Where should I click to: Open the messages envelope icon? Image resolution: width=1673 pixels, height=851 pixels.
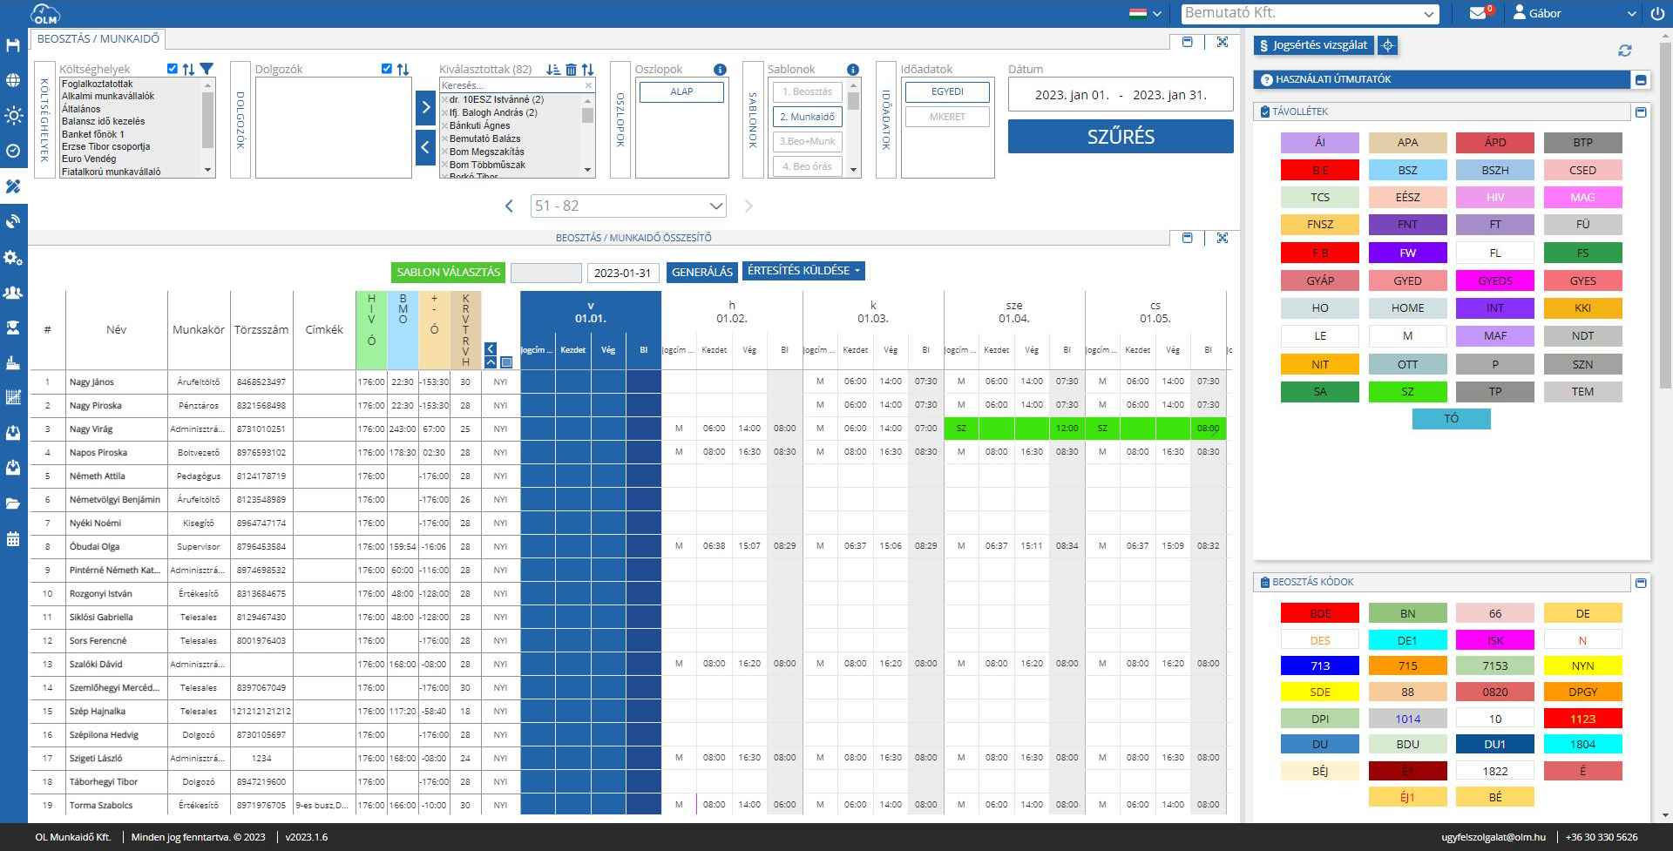click(x=1478, y=13)
